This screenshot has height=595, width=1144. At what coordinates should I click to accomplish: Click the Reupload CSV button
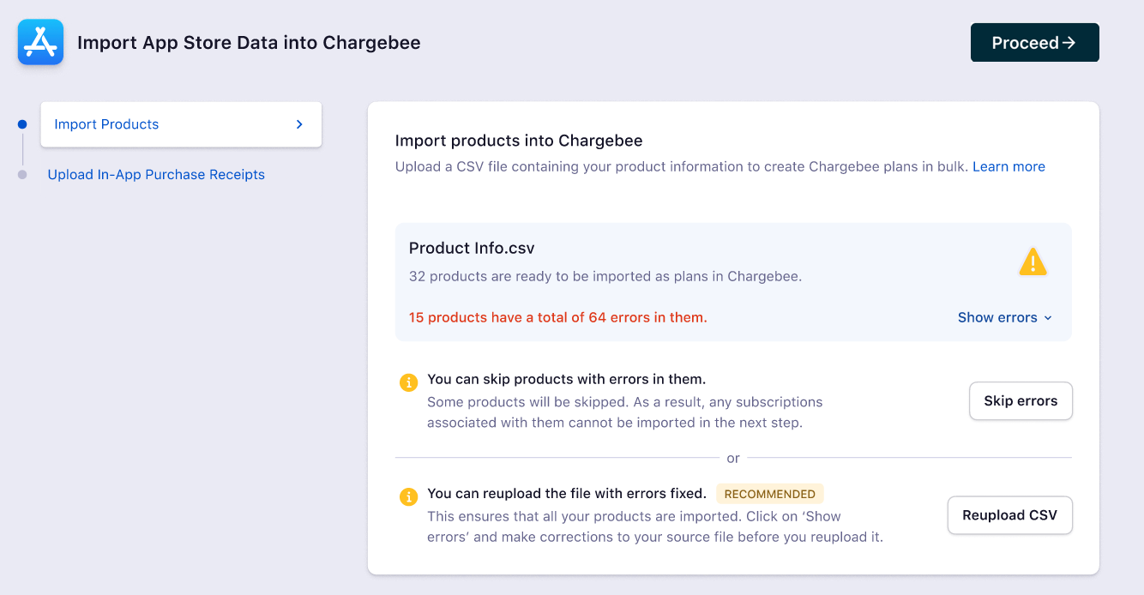click(x=1009, y=515)
